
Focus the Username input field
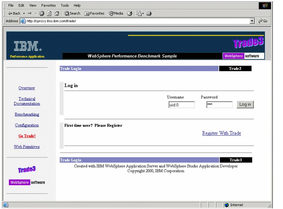click(182, 105)
